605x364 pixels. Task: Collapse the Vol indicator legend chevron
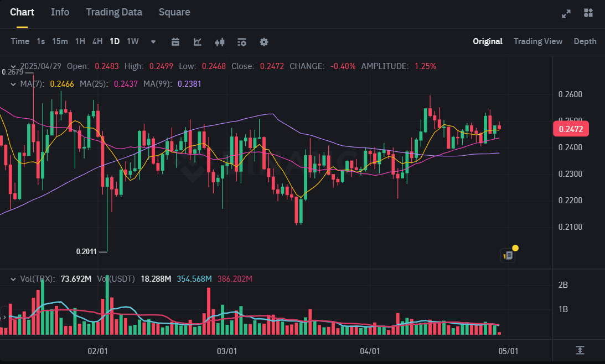(13, 279)
